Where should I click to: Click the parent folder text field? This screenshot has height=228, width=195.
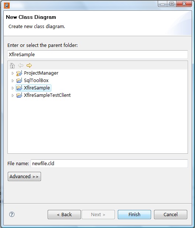[x=97, y=55]
